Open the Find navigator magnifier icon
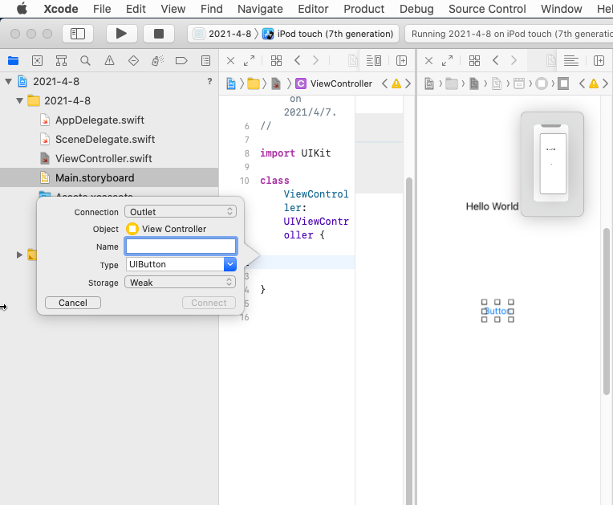613x505 pixels. [85, 61]
